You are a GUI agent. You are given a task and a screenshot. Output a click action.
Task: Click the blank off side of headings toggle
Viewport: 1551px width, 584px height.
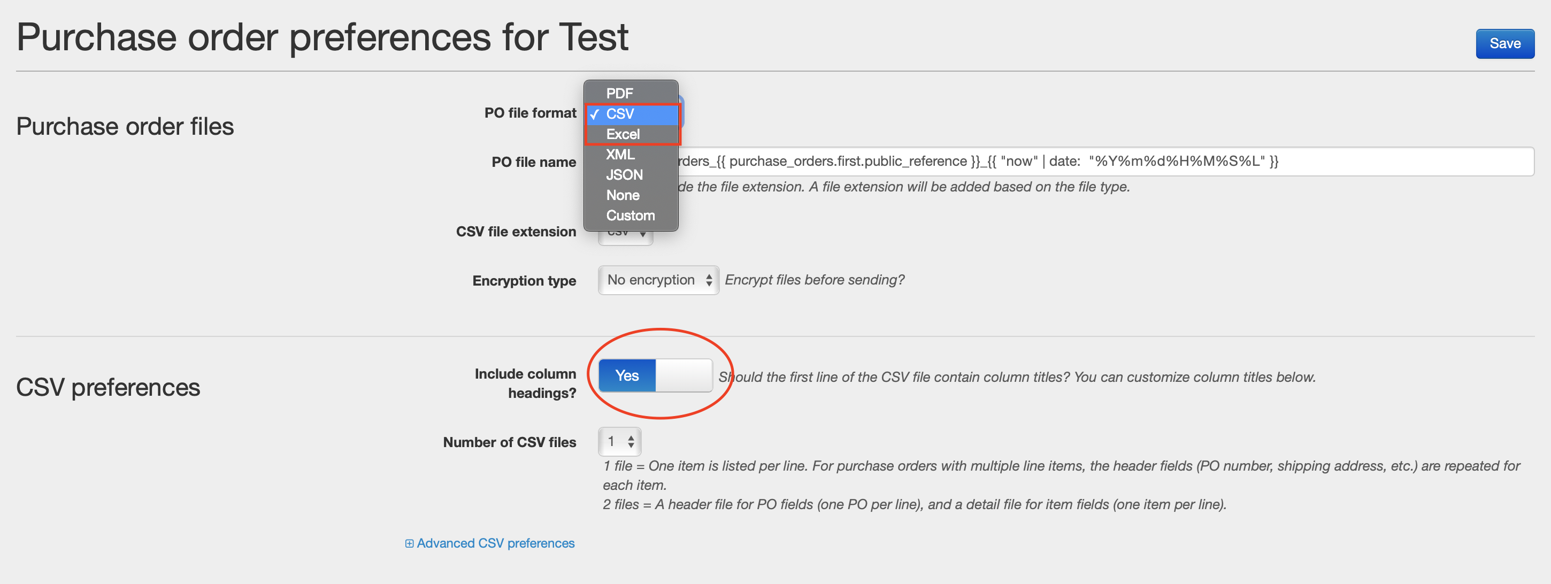pos(684,375)
